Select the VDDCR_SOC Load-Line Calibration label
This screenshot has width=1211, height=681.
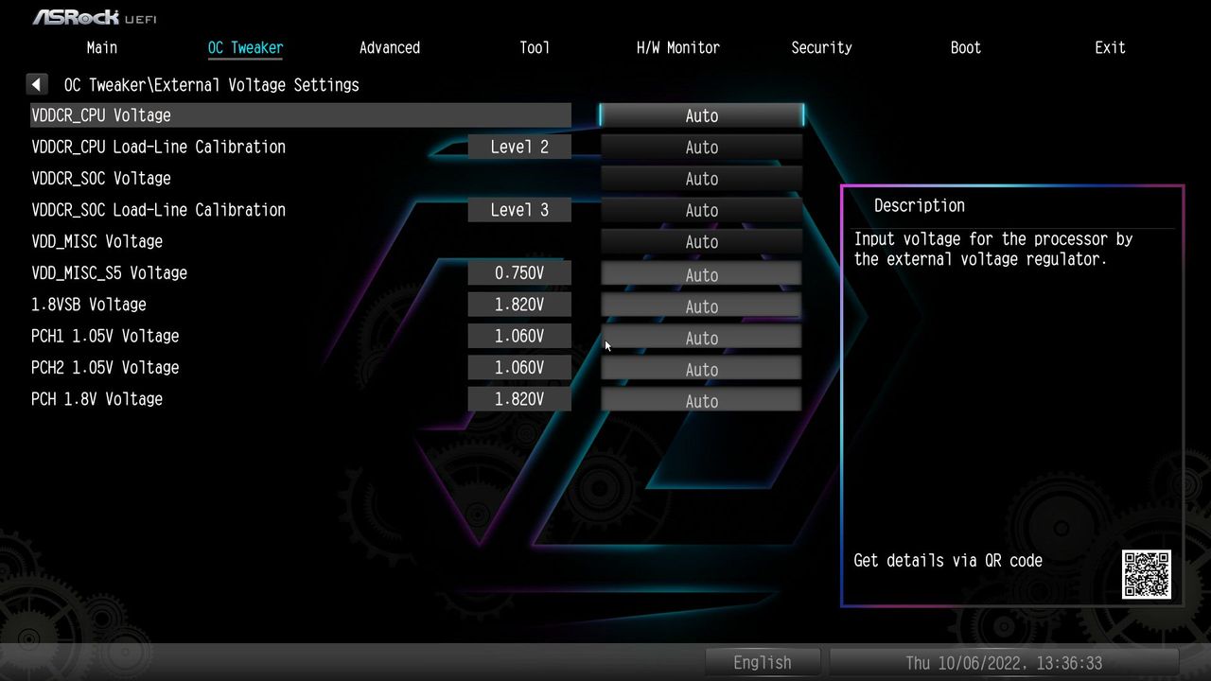[158, 210]
